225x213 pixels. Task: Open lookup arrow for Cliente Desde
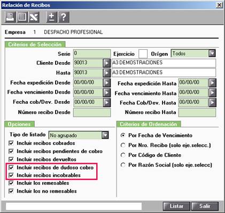[x=106, y=63]
